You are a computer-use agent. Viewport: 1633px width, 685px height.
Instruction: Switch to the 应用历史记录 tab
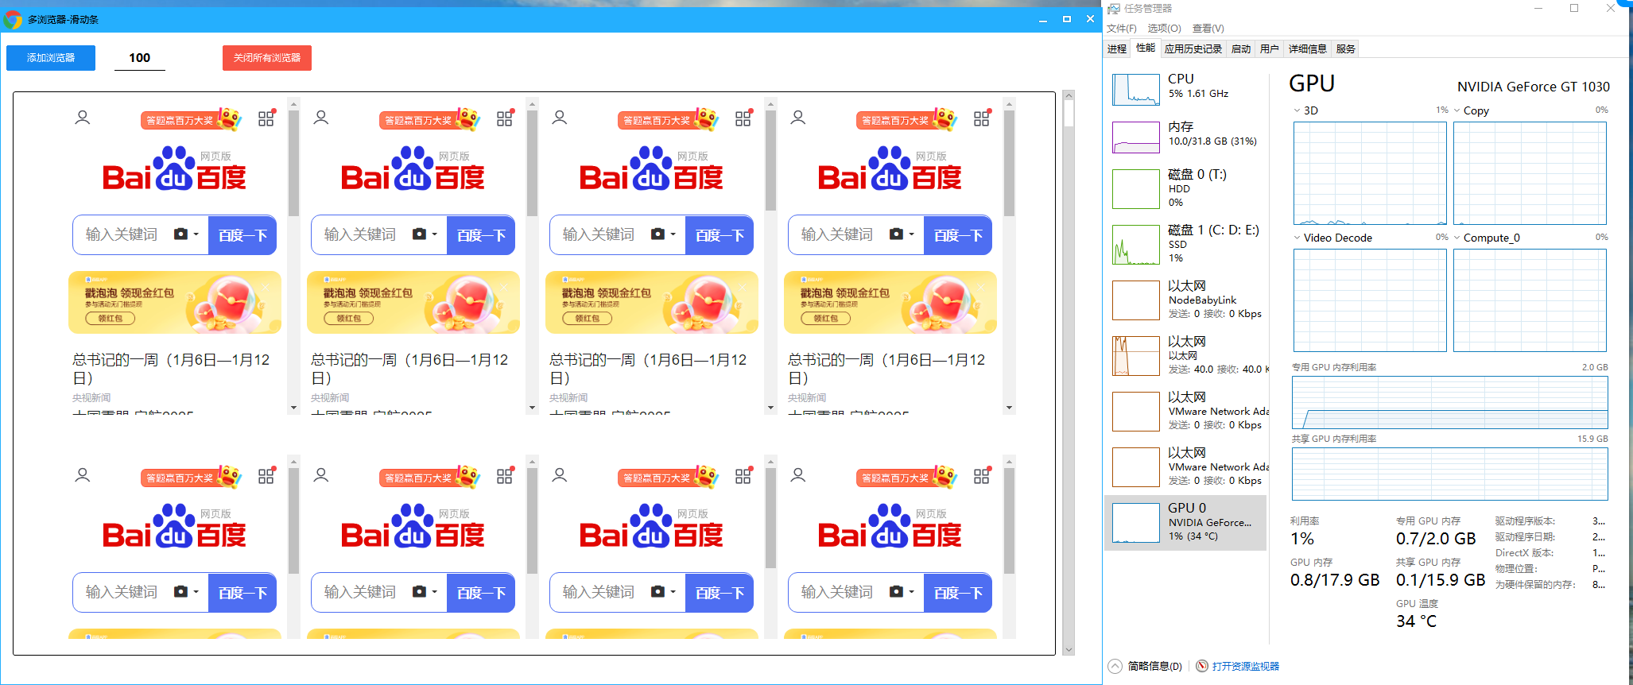pyautogui.click(x=1193, y=49)
